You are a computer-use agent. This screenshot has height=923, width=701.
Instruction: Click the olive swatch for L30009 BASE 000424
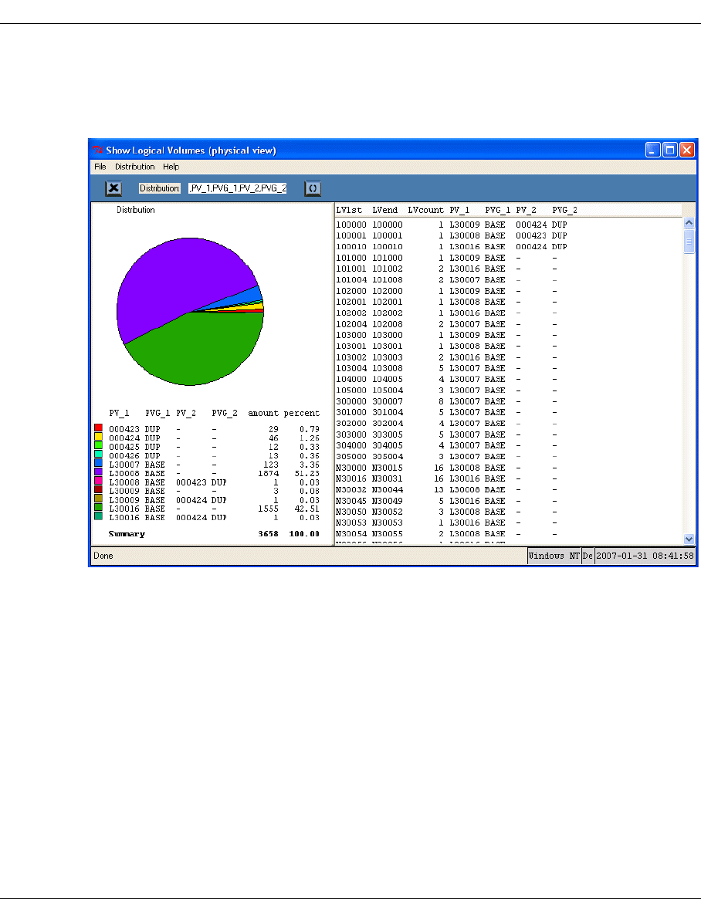coord(98,499)
